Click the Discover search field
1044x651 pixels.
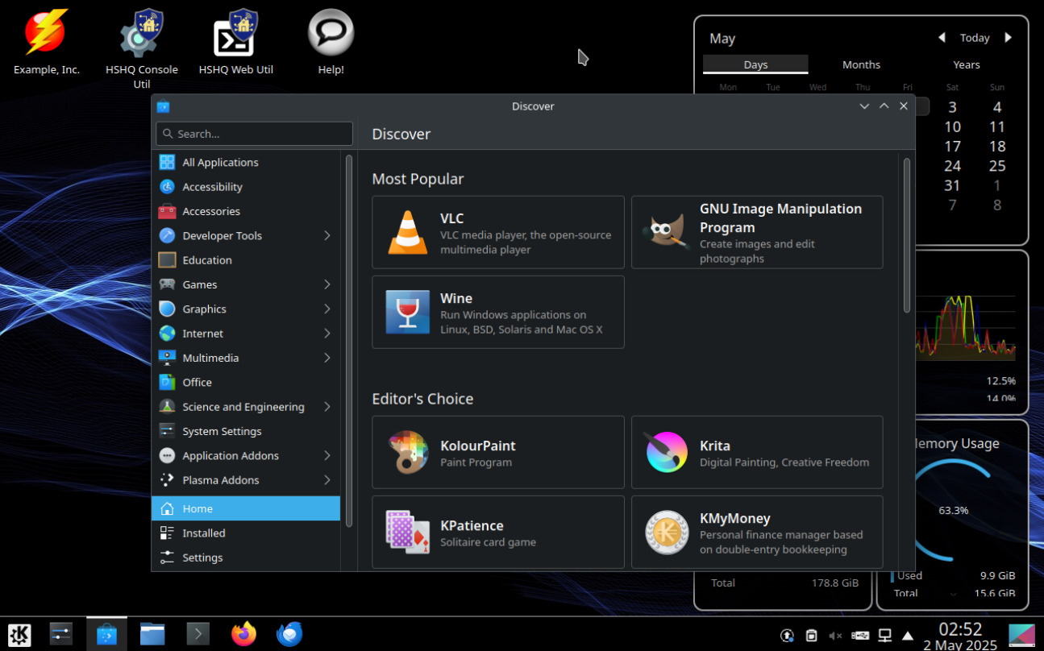(255, 134)
